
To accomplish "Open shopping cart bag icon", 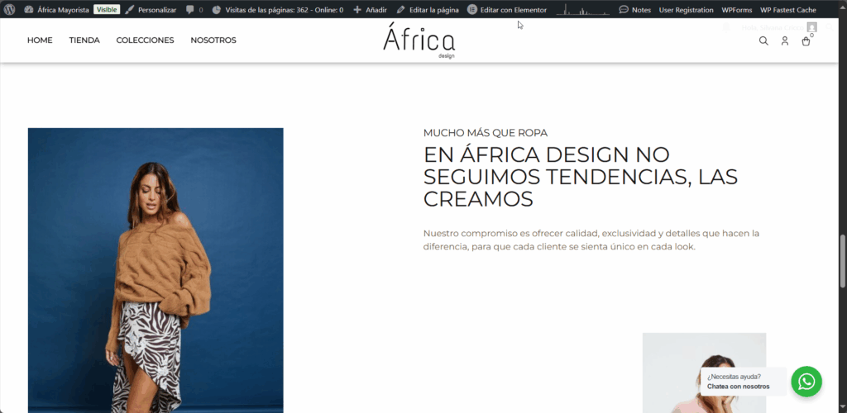I will [x=806, y=41].
